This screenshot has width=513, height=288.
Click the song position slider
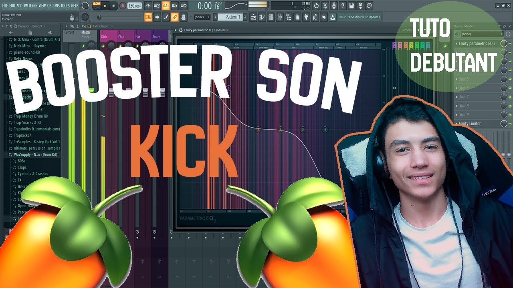coord(117,17)
